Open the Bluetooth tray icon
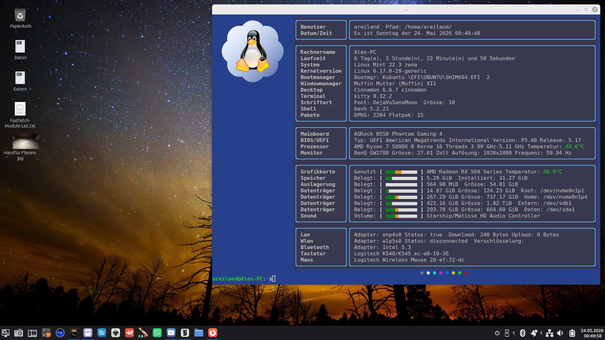This screenshot has width=605, height=340. 522,333
